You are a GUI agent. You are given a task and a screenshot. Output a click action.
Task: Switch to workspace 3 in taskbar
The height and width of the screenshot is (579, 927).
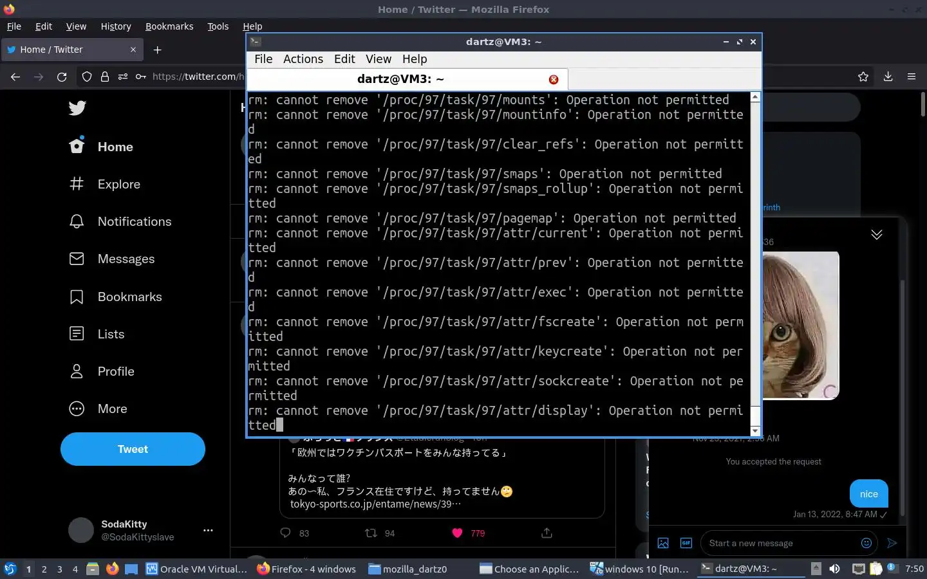[60, 569]
